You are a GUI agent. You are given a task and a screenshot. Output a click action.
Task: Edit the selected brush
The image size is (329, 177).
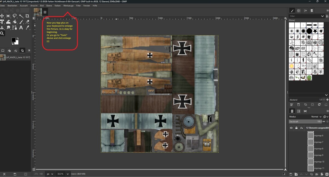tap(292, 105)
